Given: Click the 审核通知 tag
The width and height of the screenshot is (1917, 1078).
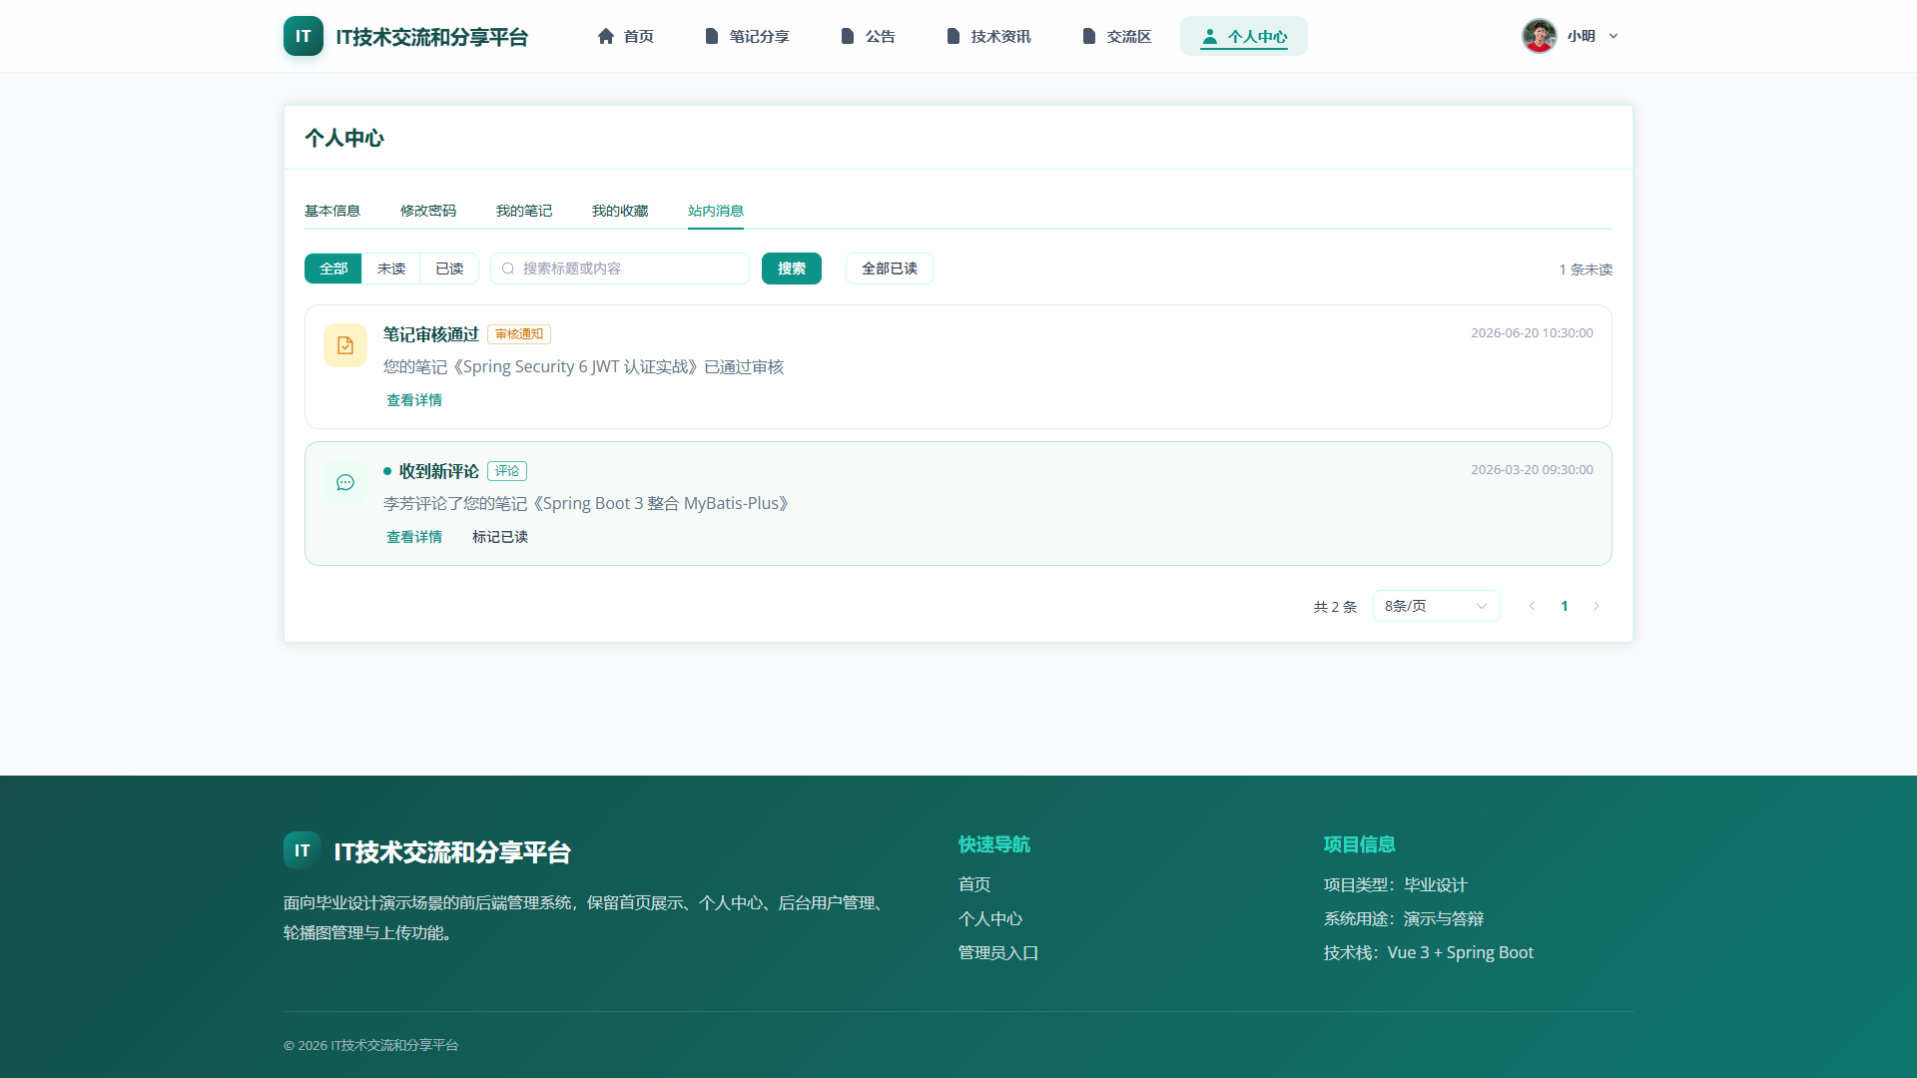Looking at the screenshot, I should [x=519, y=334].
